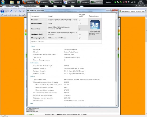The height and width of the screenshot is (117, 147).
Task: Click the red shield tray icon
Action: (126, 2)
